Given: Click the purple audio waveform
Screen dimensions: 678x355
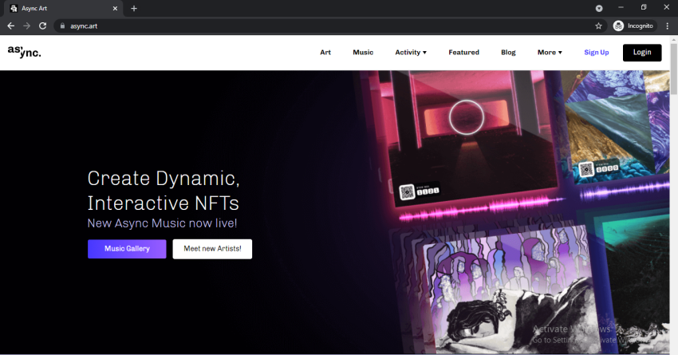Looking at the screenshot, I should pos(624,191).
